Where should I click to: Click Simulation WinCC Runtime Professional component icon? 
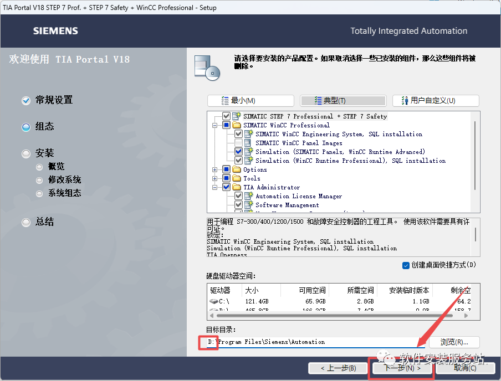click(x=249, y=161)
